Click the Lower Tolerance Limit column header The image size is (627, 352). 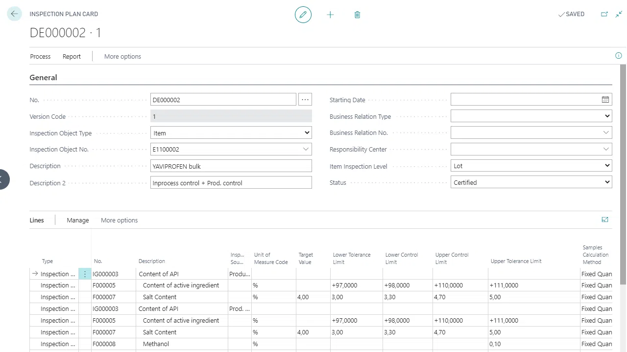coord(352,258)
